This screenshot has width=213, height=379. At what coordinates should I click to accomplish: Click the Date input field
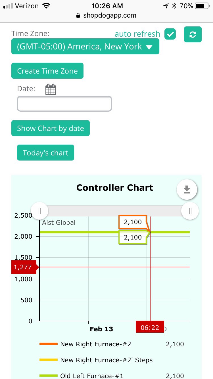[x=64, y=104]
